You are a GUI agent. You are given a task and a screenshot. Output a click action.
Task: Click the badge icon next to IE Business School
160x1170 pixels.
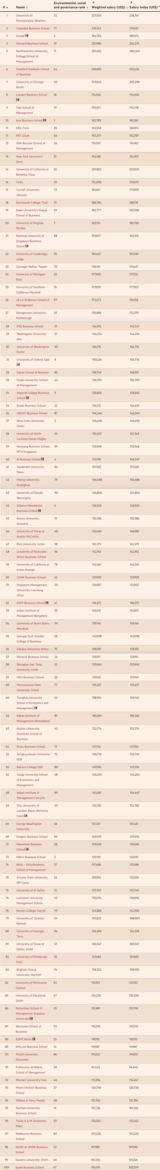tap(43, 459)
